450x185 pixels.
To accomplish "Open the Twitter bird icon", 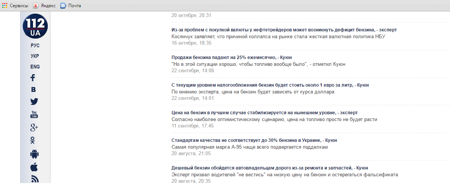I will 34,101.
